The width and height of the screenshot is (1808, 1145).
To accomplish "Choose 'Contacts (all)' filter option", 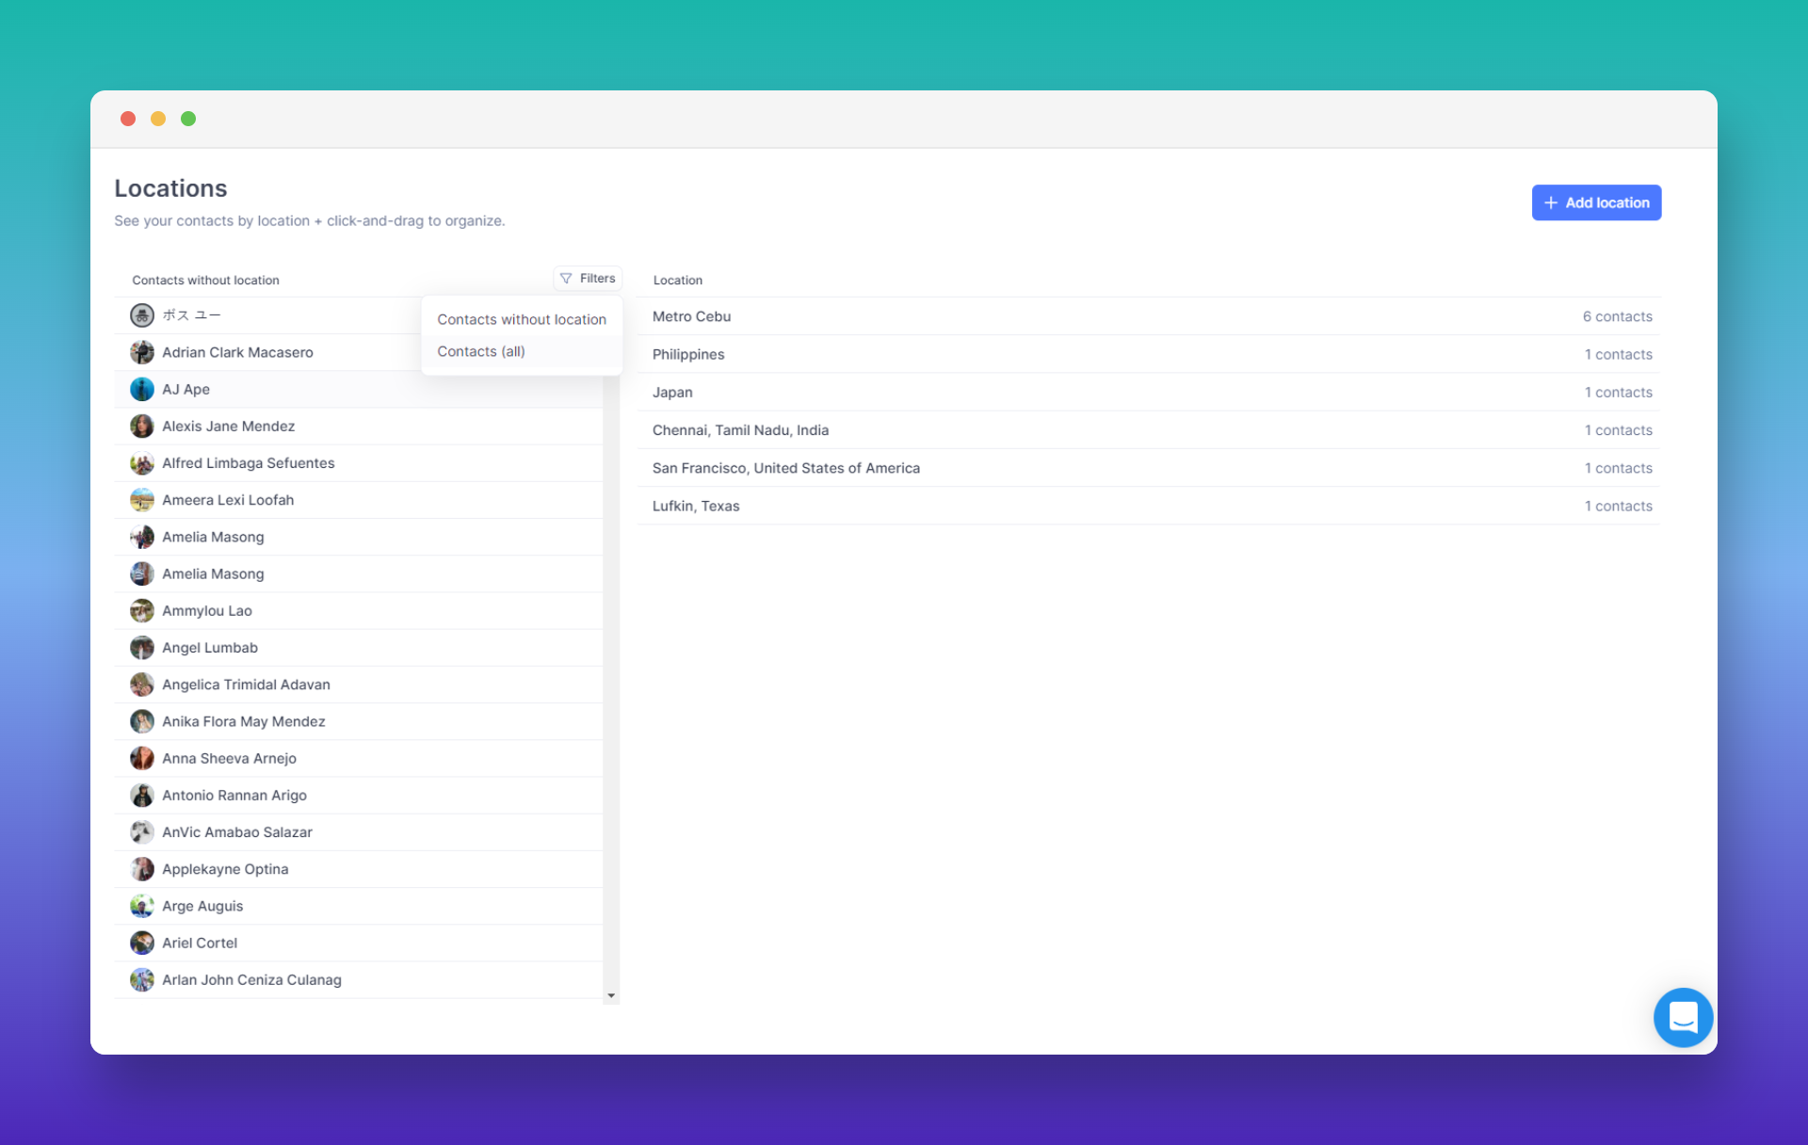I will point(522,351).
